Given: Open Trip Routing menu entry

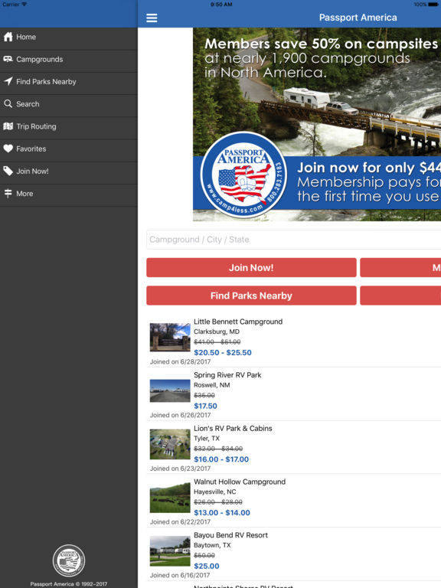Looking at the screenshot, I should 69,127.
